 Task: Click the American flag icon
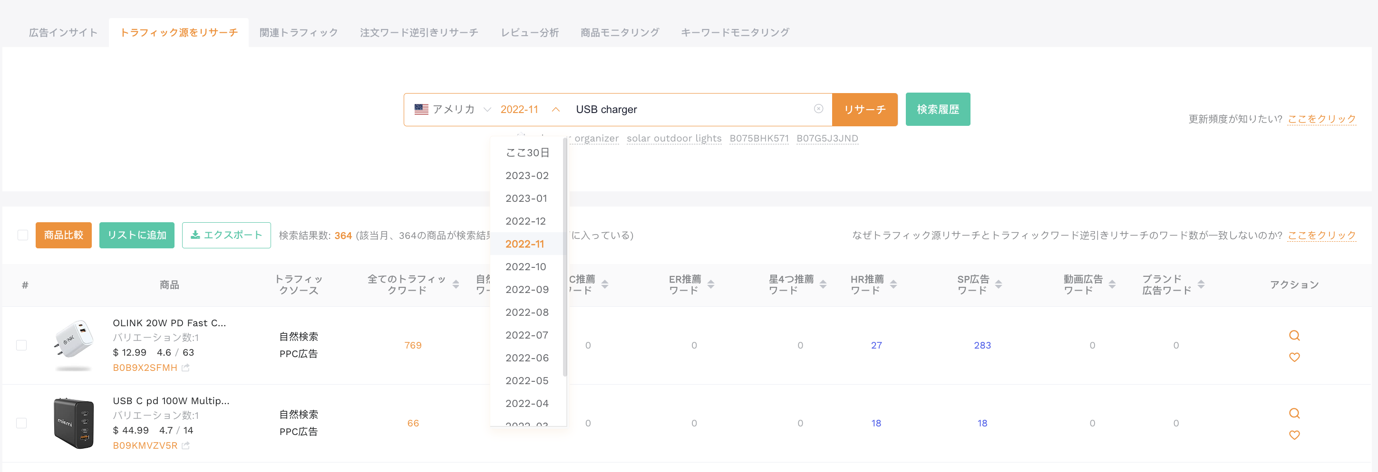(421, 110)
